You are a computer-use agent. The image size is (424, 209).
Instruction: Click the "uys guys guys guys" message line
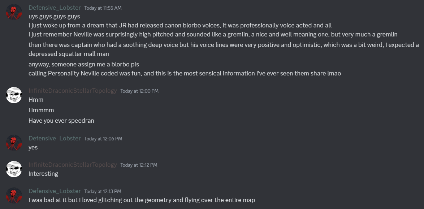click(54, 16)
